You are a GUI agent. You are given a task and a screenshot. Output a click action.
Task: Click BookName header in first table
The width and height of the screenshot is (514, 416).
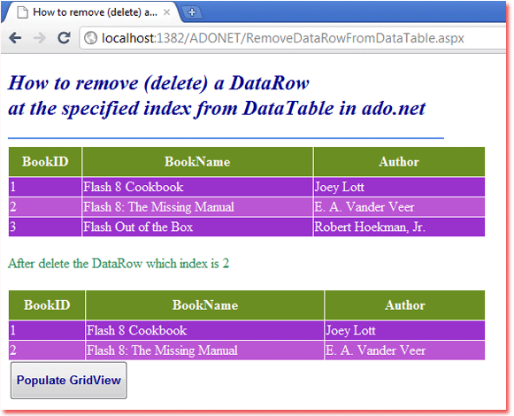point(197,162)
